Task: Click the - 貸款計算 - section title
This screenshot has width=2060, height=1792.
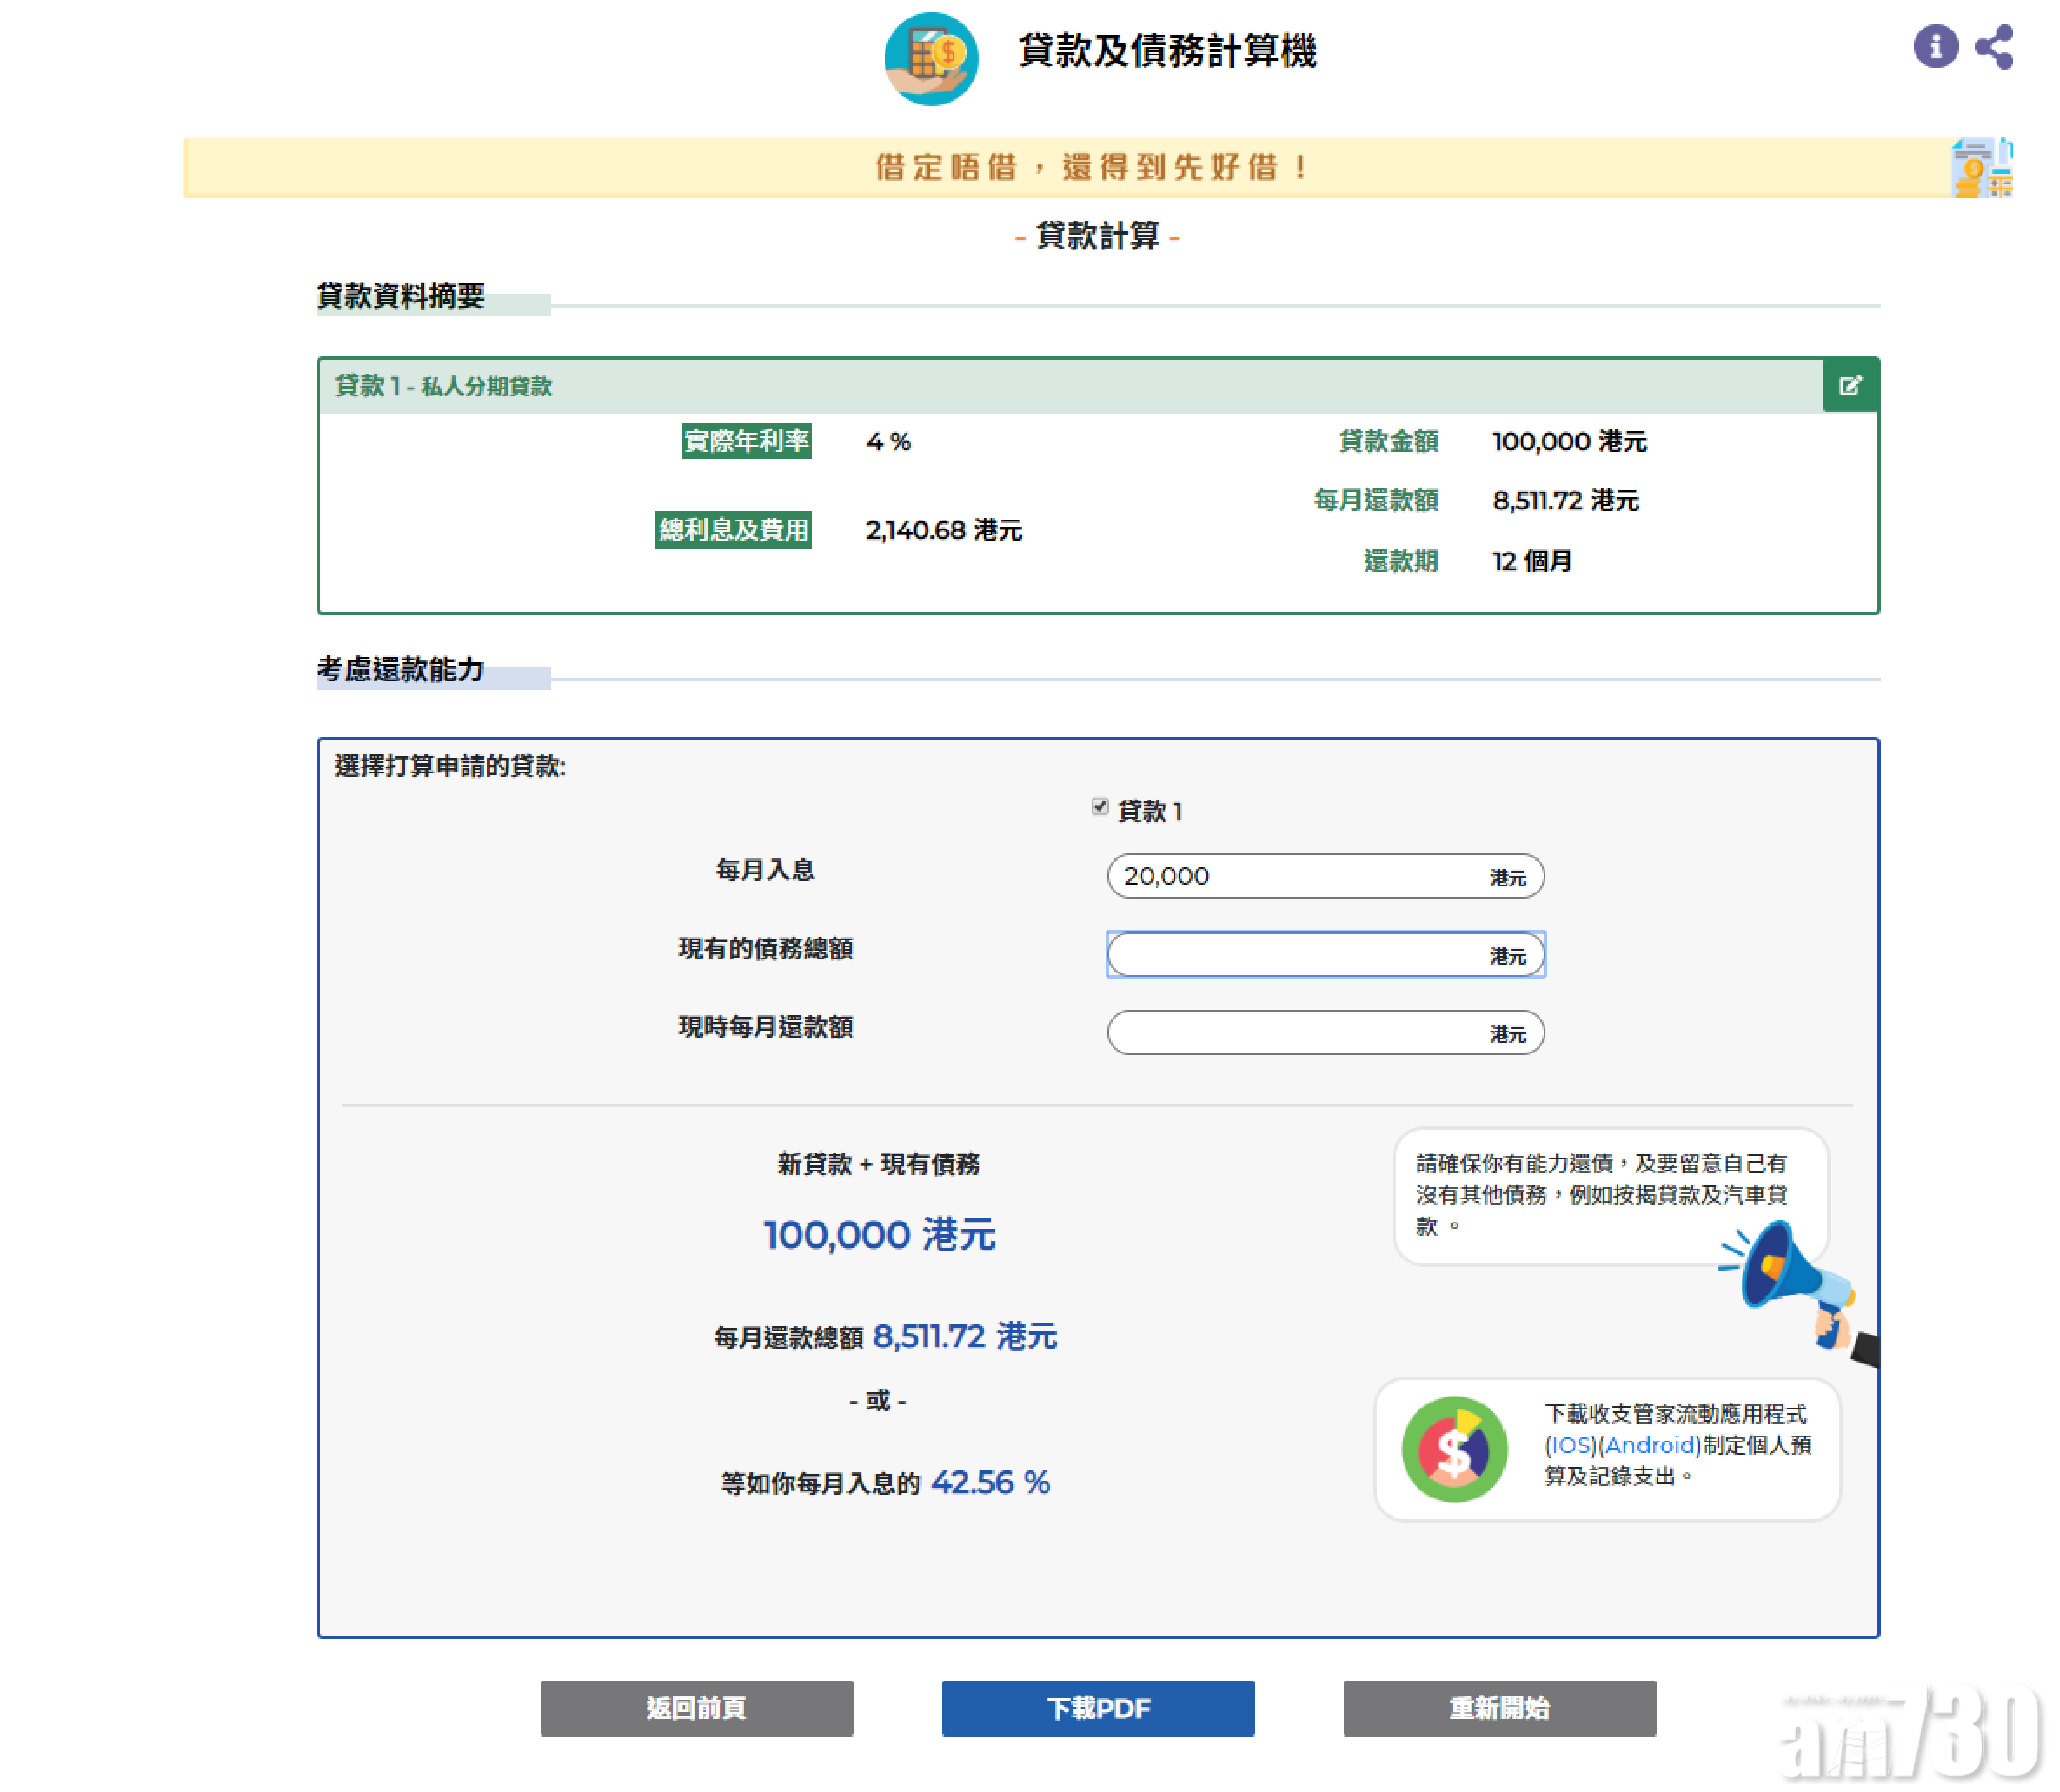Action: (1098, 236)
